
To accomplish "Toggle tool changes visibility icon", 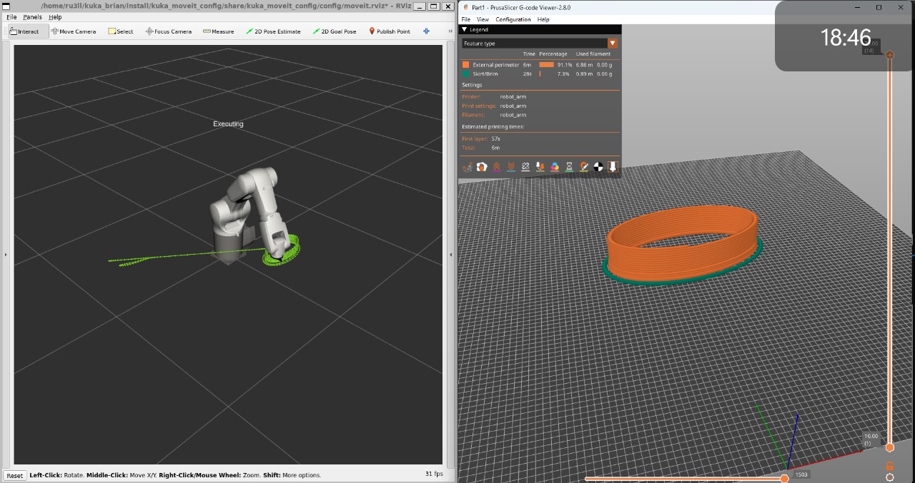I will tap(540, 167).
